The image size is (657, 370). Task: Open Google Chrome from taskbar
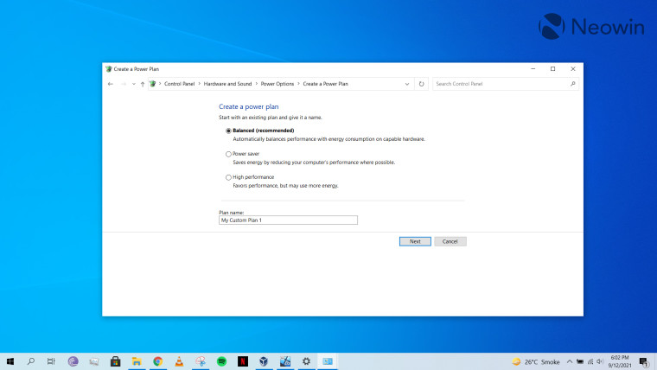157,361
